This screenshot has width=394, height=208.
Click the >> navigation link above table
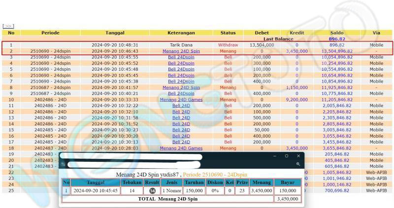(8, 26)
